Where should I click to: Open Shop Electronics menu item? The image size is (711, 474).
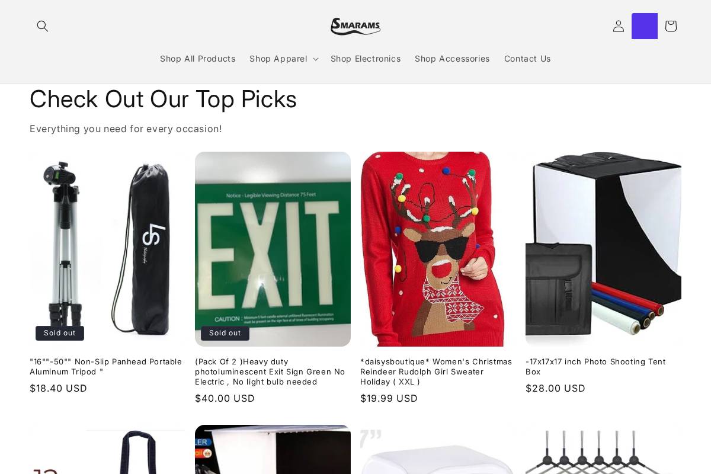pos(366,59)
